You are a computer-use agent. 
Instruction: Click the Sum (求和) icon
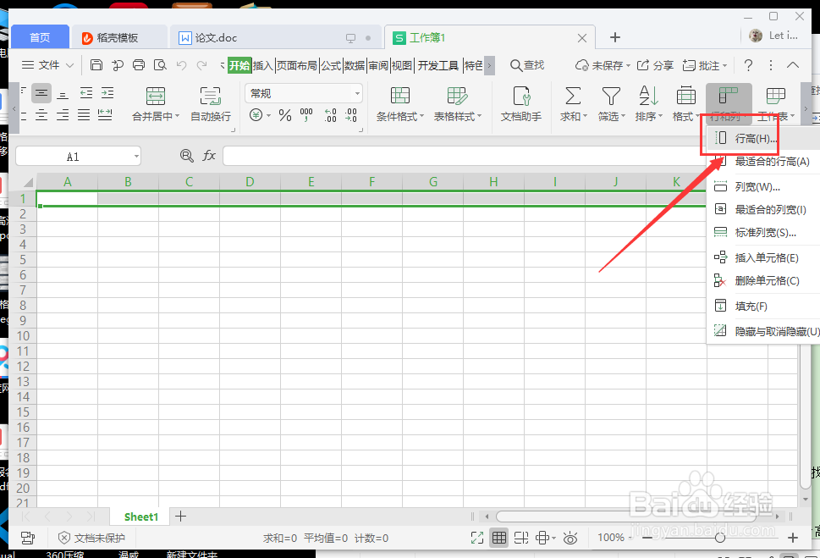coord(573,97)
